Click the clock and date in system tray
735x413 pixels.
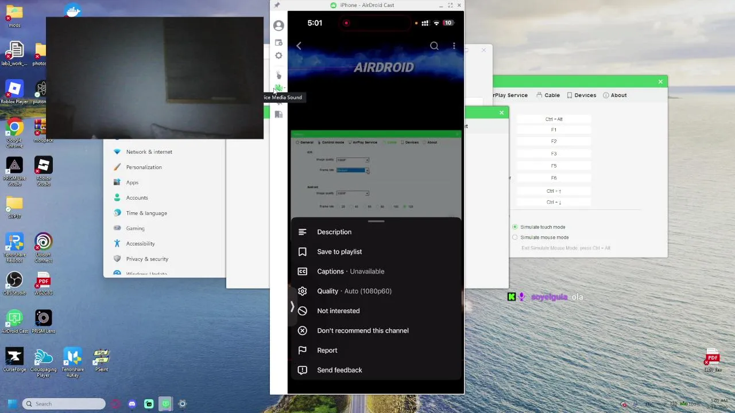tap(719, 403)
